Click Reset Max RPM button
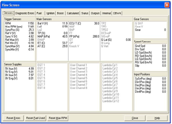 coord(58,118)
